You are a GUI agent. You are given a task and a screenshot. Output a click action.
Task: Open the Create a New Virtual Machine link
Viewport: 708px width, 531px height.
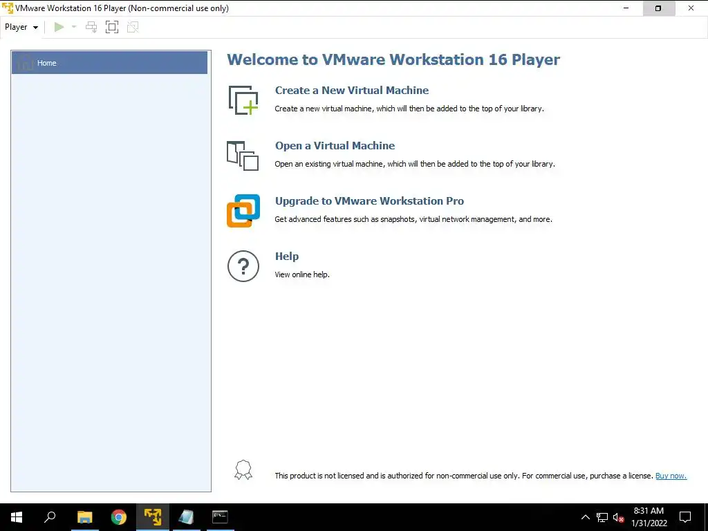[352, 91]
